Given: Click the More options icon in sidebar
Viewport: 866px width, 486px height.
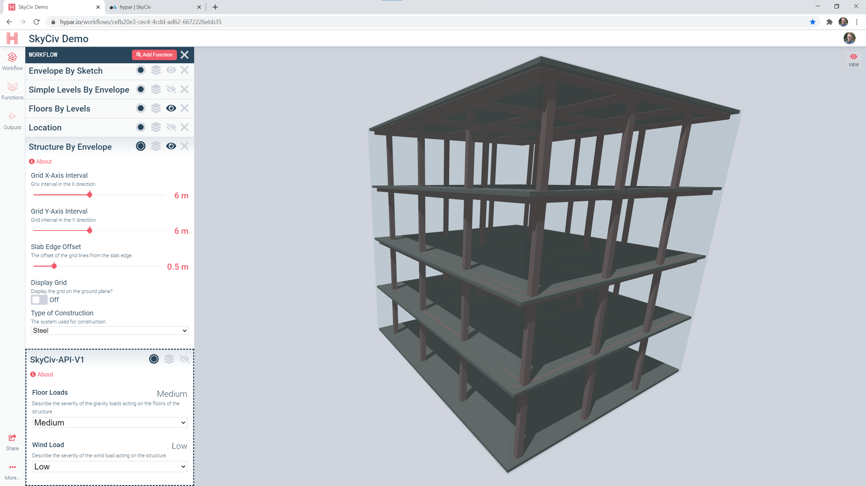Looking at the screenshot, I should [12, 468].
